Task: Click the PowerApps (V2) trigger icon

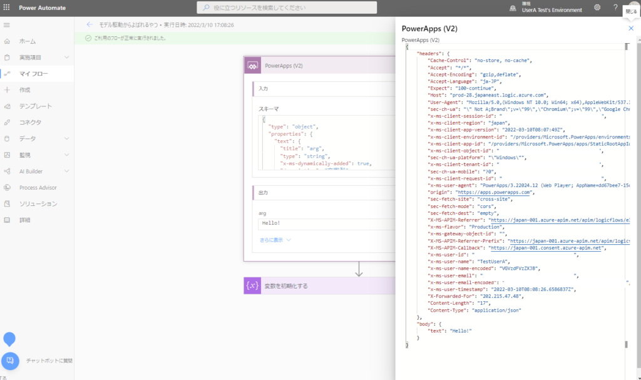Action: click(x=253, y=66)
